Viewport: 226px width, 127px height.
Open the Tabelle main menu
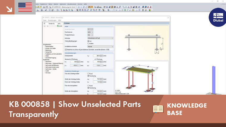56,4
